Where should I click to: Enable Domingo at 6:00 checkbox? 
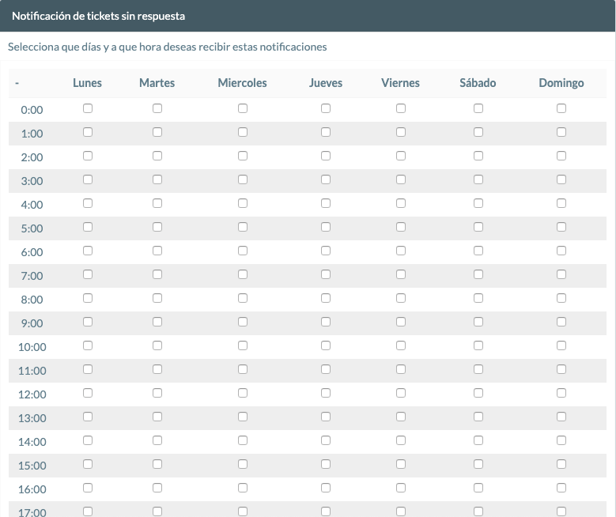(561, 251)
